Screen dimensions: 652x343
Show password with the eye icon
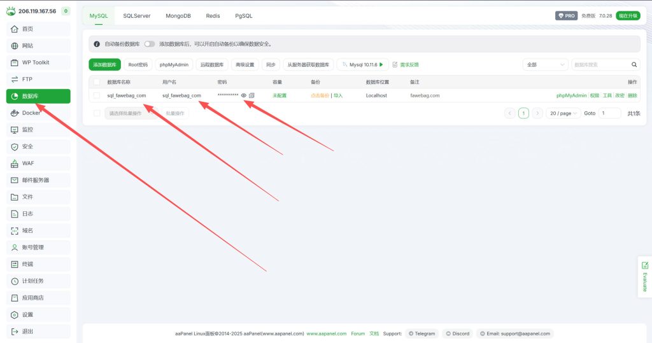244,95
